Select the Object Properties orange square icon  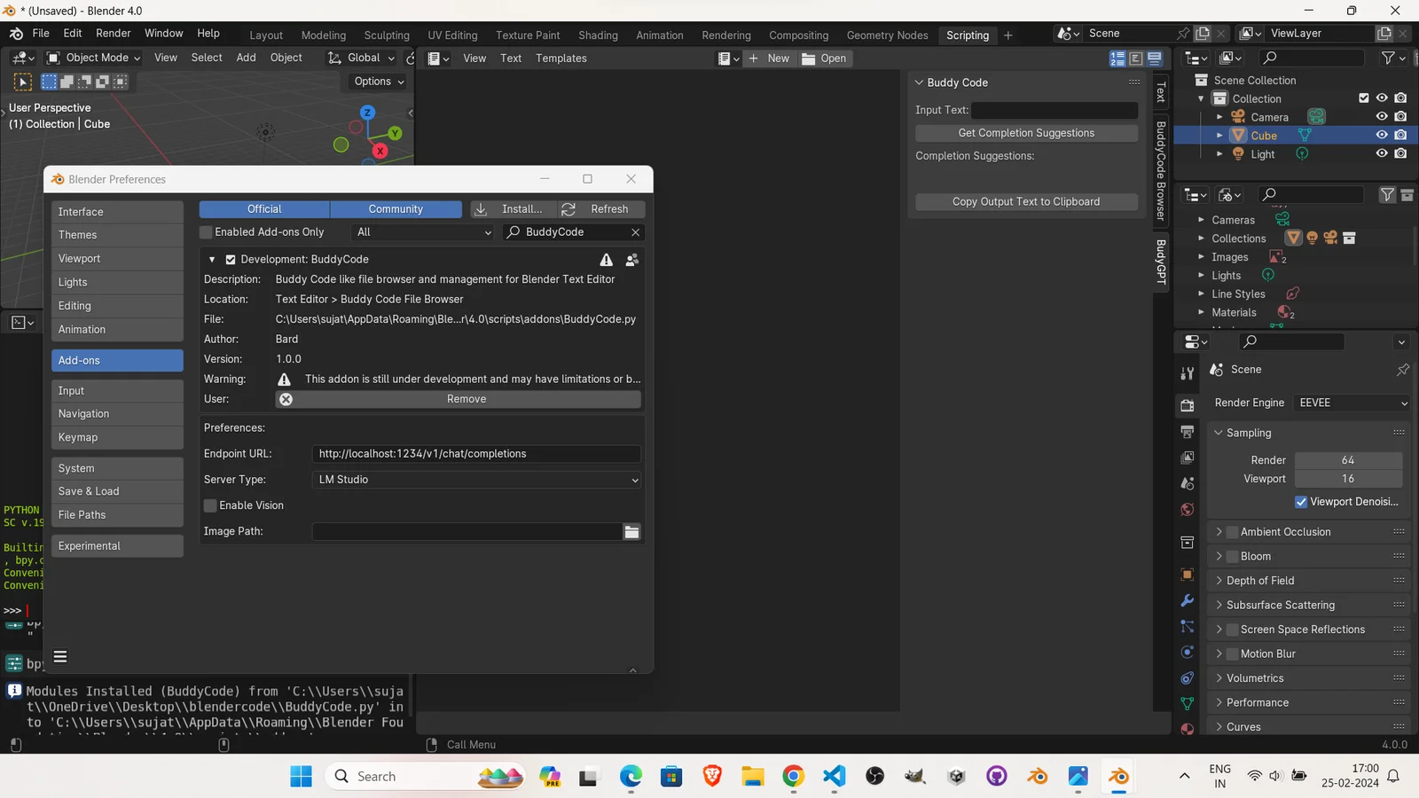pos(1187,574)
